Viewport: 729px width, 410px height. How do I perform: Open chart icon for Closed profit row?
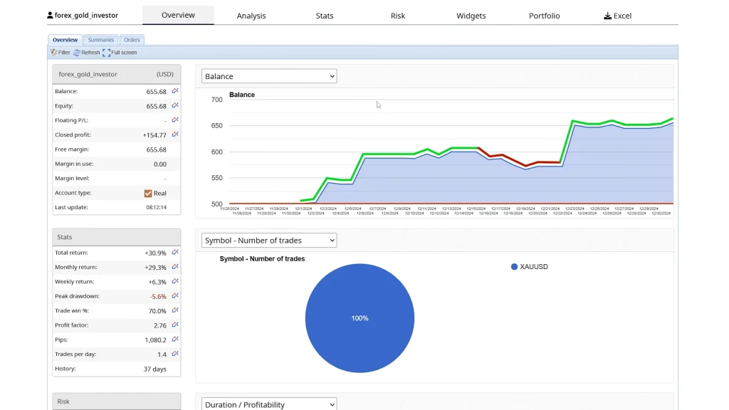(x=174, y=135)
